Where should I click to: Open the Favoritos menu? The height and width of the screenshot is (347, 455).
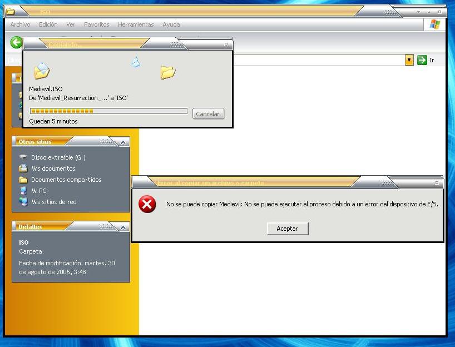(97, 24)
